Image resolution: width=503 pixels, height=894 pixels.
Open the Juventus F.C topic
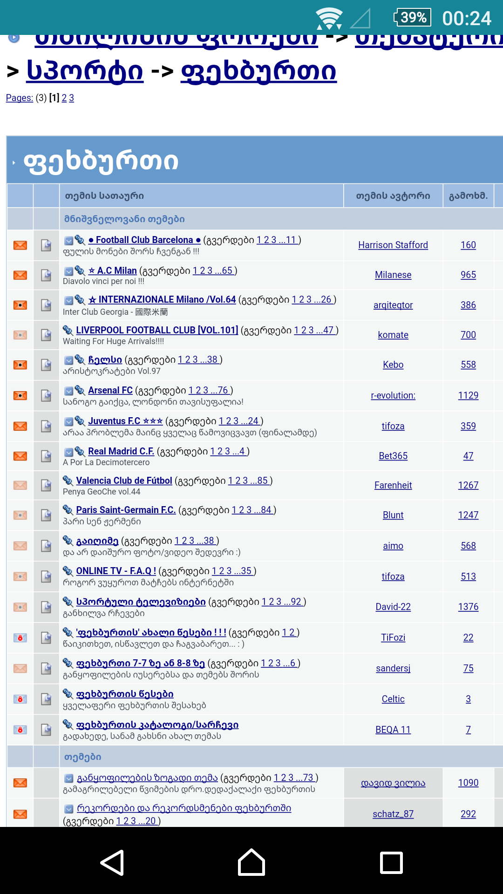[x=125, y=421]
